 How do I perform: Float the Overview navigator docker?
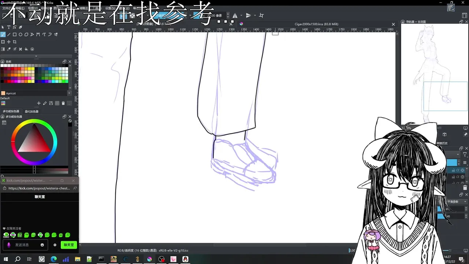461,22
